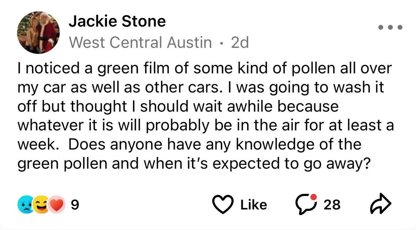Select the West Central Austin neighborhood link
The width and height of the screenshot is (416, 230).
(140, 42)
